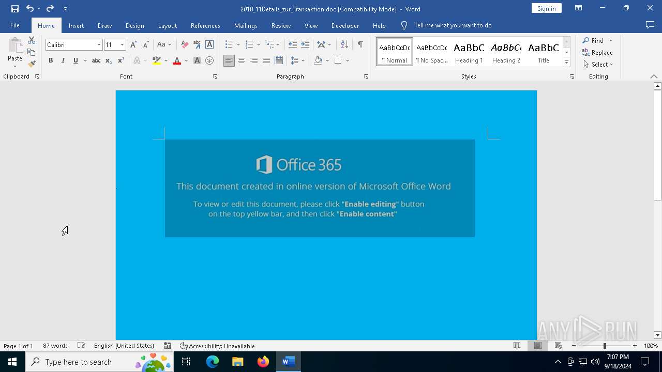Open Phonetic Guide icon
The image size is (662, 372).
click(x=197, y=44)
